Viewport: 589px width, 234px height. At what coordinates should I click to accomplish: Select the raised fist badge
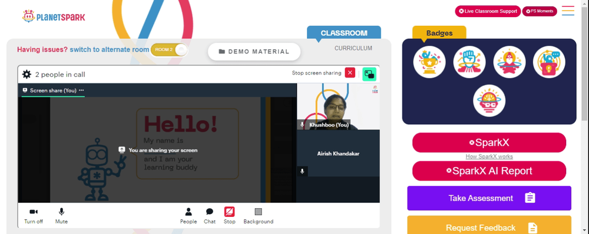coord(469,62)
